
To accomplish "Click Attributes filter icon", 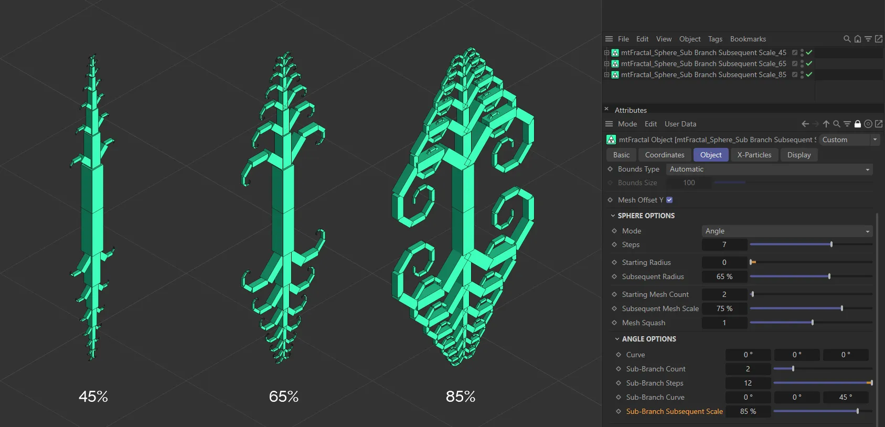I will tap(847, 124).
